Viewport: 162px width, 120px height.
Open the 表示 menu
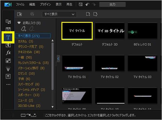59,4
